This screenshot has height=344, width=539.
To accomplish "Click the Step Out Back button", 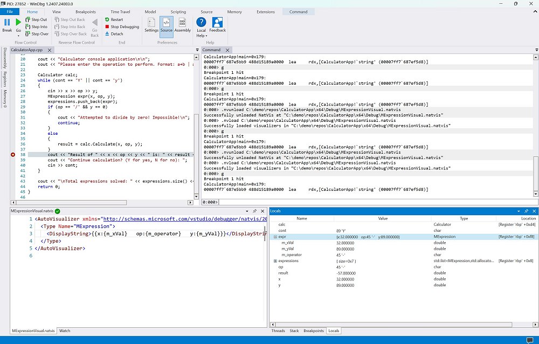I will (70, 19).
